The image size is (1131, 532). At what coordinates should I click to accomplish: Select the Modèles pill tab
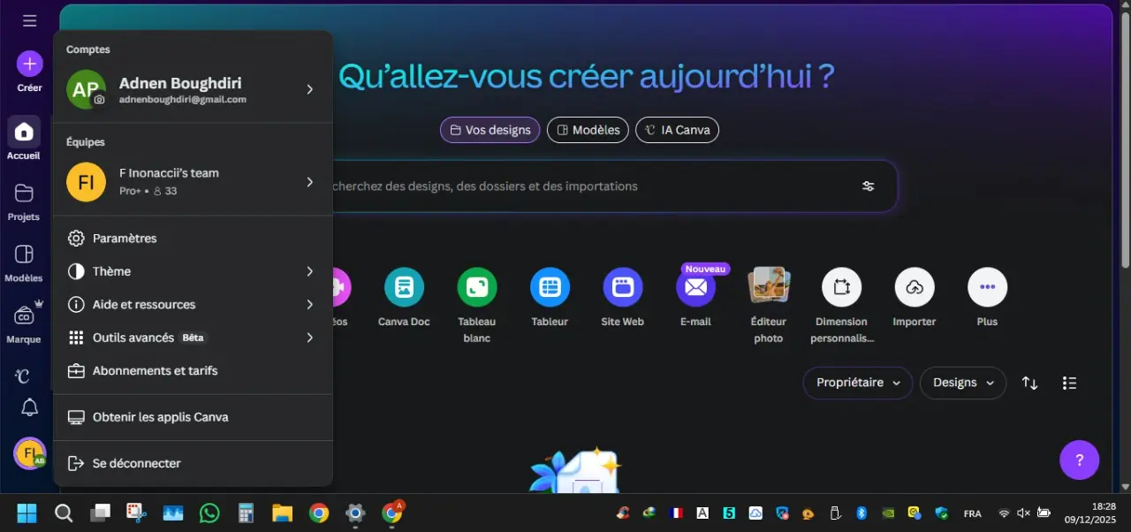click(588, 130)
